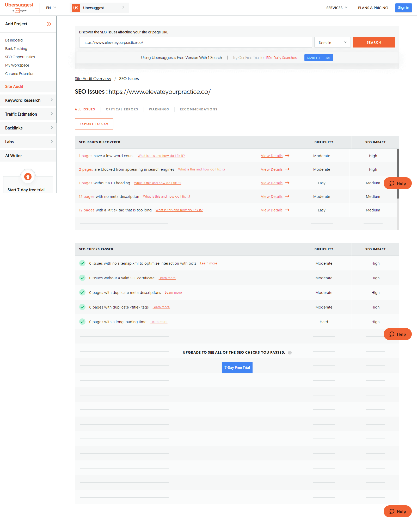Click arrow icon in without H1 heading row
417x521 pixels.
tap(287, 183)
